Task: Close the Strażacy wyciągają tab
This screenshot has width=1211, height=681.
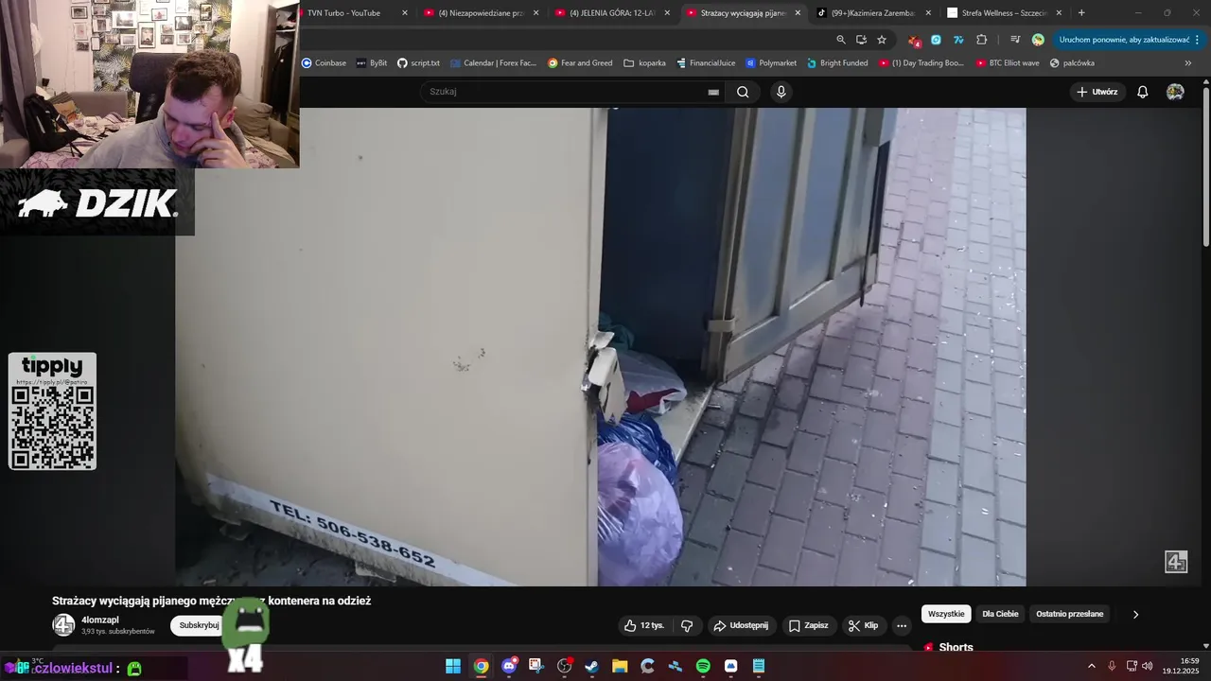Action: [798, 13]
